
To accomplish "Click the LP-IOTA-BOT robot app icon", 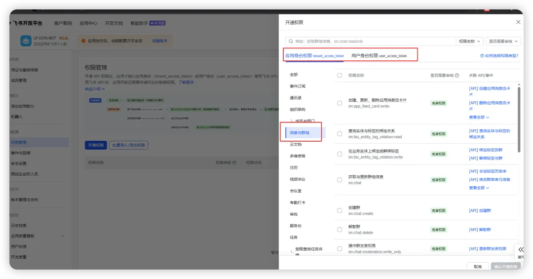I will click(x=26, y=40).
